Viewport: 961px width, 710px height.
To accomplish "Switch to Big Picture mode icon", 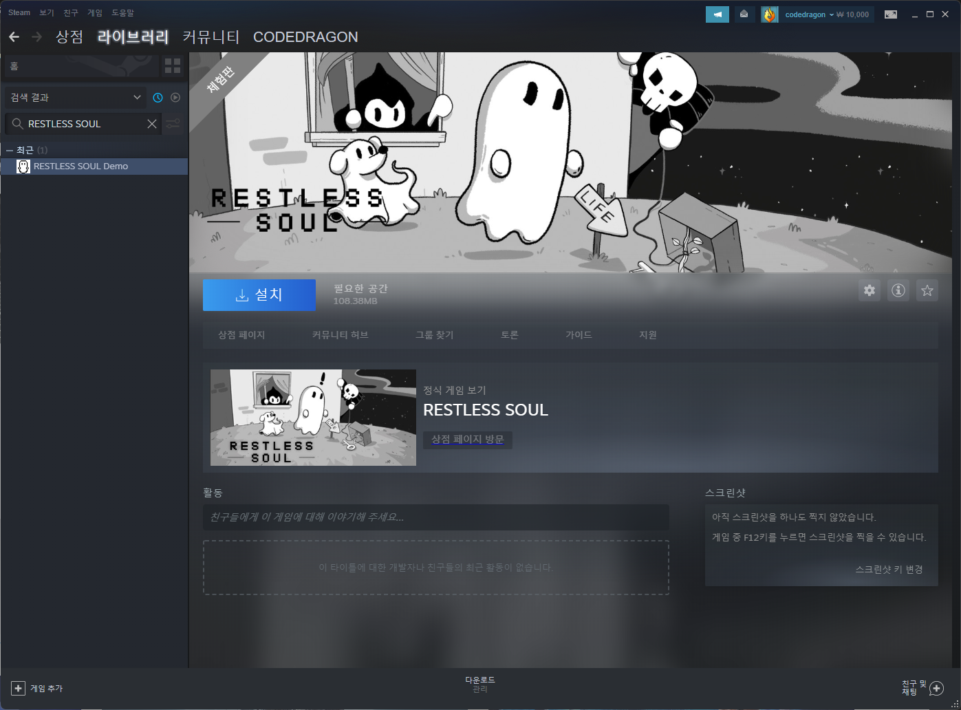I will pyautogui.click(x=891, y=14).
